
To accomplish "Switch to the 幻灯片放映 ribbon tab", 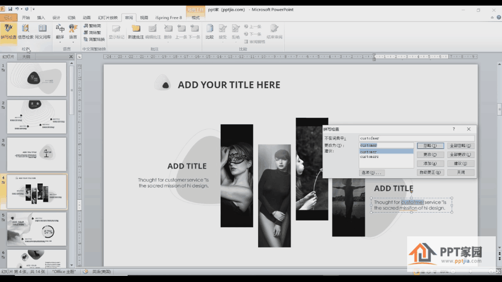I will point(107,17).
